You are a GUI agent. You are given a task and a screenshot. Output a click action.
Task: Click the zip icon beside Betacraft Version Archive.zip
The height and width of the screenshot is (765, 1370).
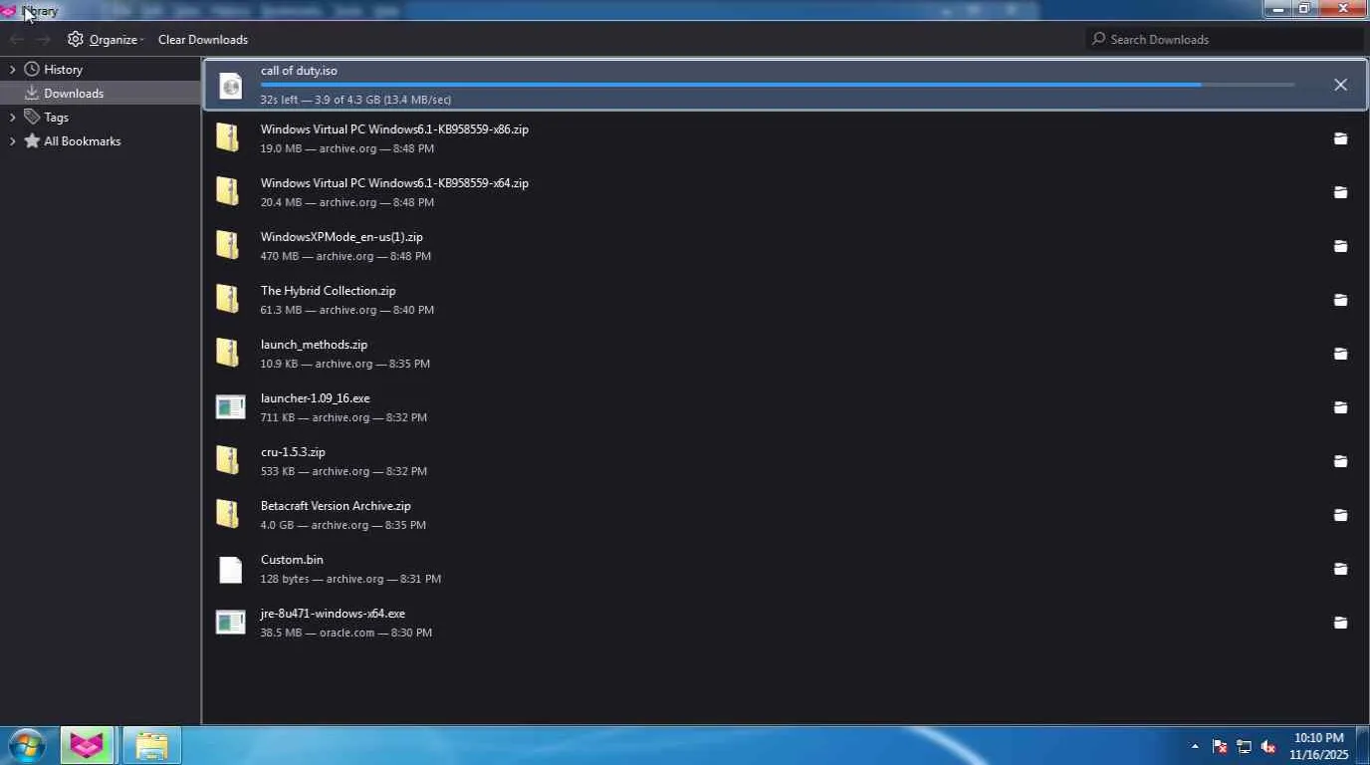pyautogui.click(x=228, y=514)
